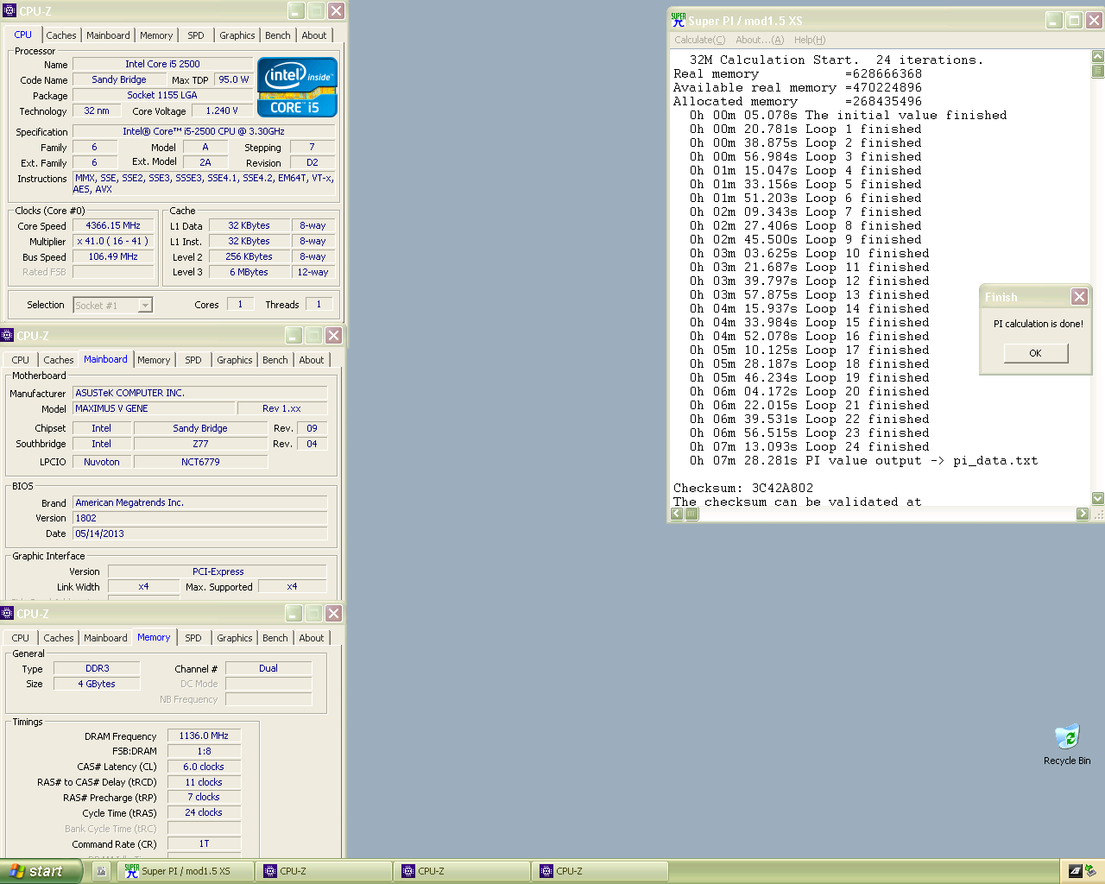Image resolution: width=1105 pixels, height=884 pixels.
Task: Click the last system tray icon
Action: pos(1090,871)
